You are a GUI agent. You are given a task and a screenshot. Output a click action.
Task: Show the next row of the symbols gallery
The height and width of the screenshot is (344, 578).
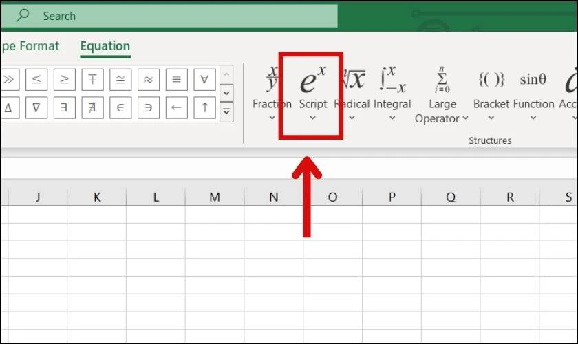pos(226,93)
